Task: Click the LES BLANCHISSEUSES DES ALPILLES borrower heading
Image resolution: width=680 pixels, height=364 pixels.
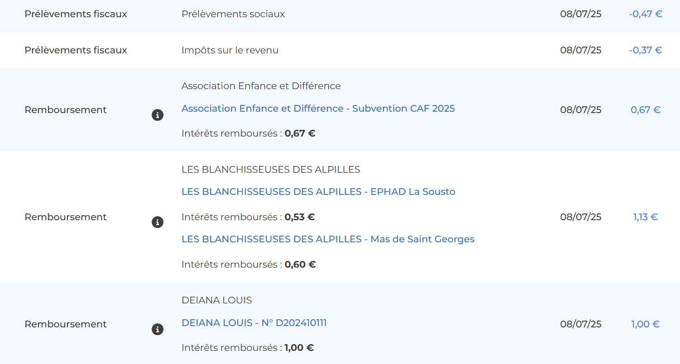Action: [x=271, y=170]
